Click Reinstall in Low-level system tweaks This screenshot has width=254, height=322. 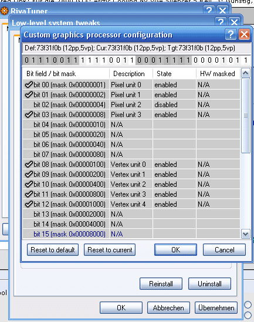161,283
